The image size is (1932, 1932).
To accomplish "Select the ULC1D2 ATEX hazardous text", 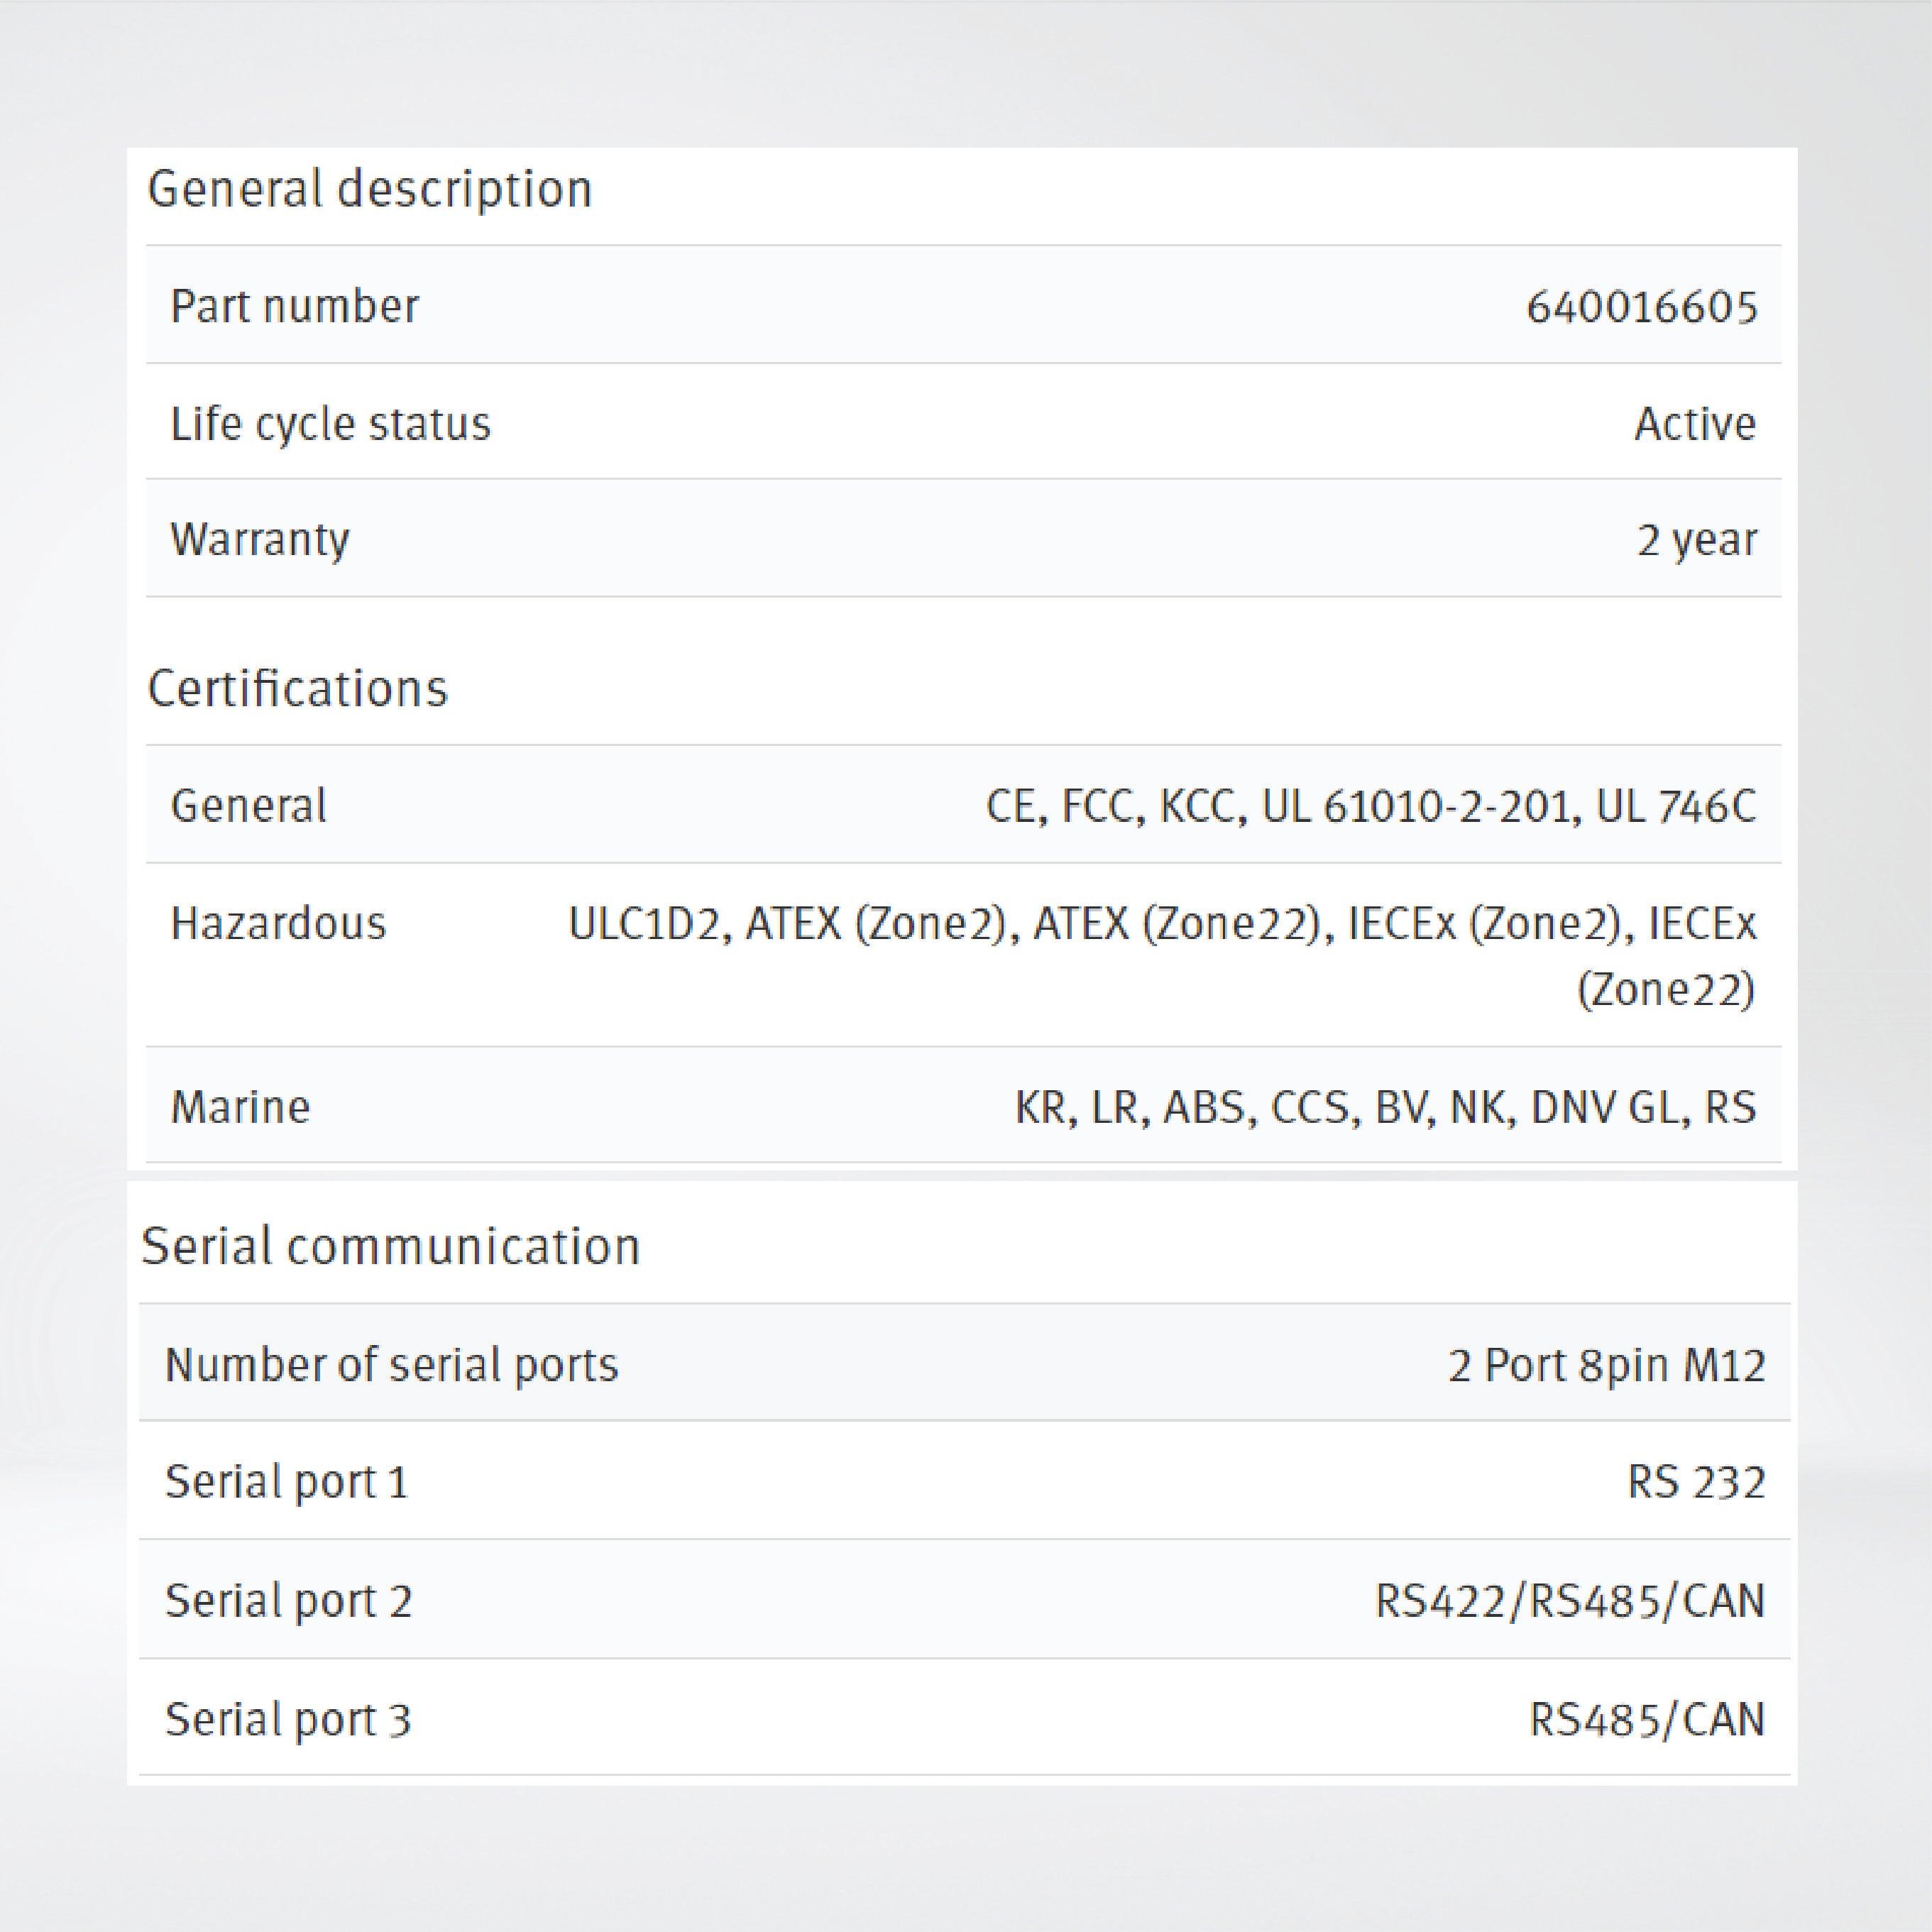I will tap(1160, 924).
